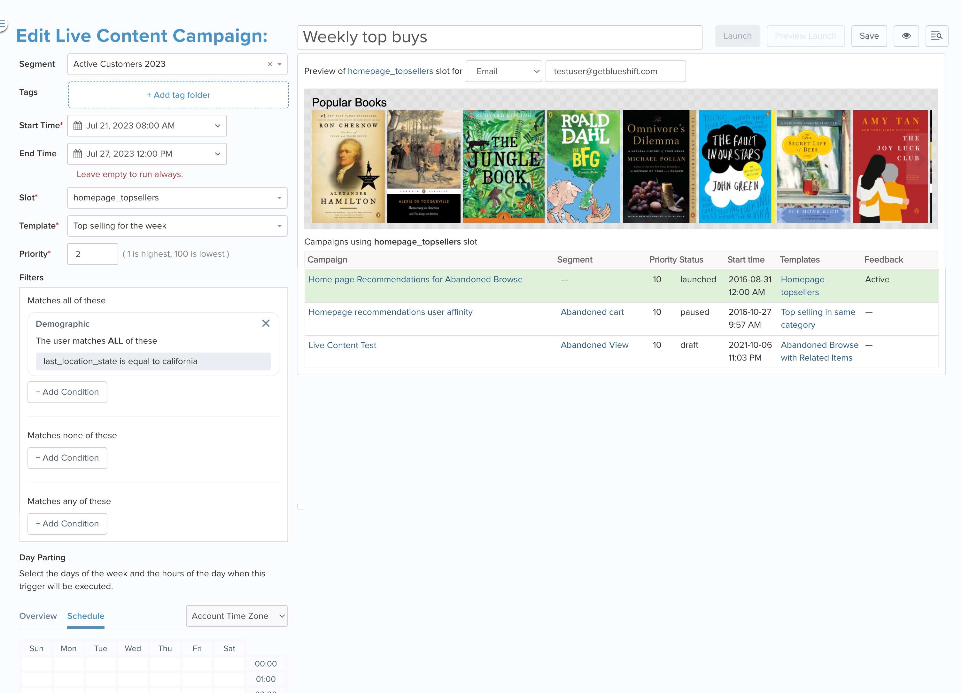Click the Launch button
Screen dimensions: 962x693
click(738, 36)
